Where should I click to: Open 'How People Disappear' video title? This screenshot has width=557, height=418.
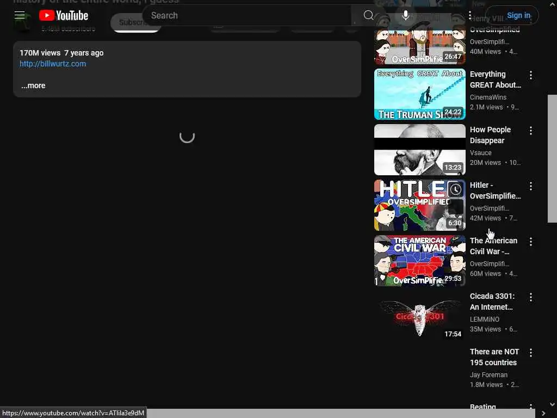(490, 135)
